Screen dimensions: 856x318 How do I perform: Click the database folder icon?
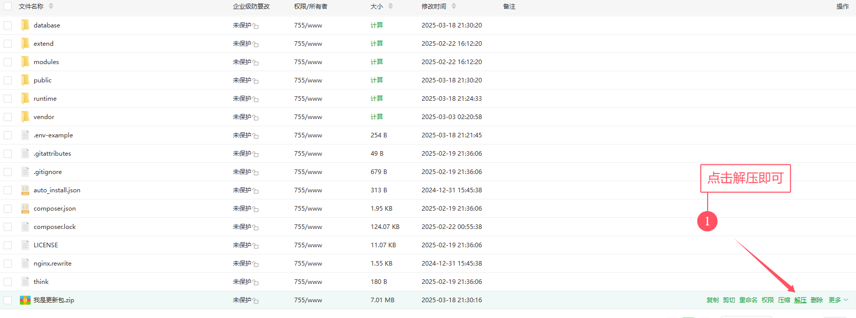click(25, 25)
